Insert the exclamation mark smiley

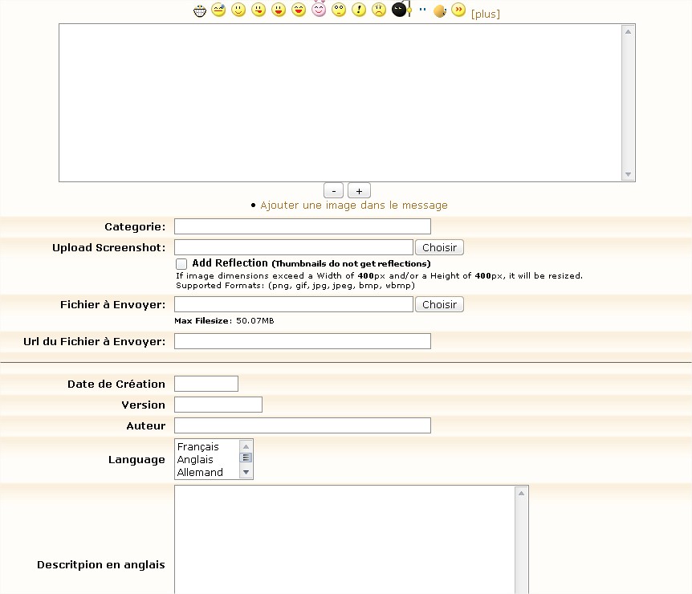coord(359,10)
